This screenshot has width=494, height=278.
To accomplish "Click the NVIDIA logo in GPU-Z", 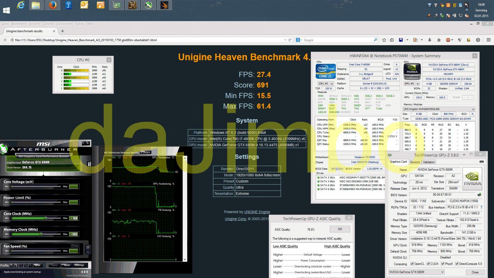I will [472, 178].
